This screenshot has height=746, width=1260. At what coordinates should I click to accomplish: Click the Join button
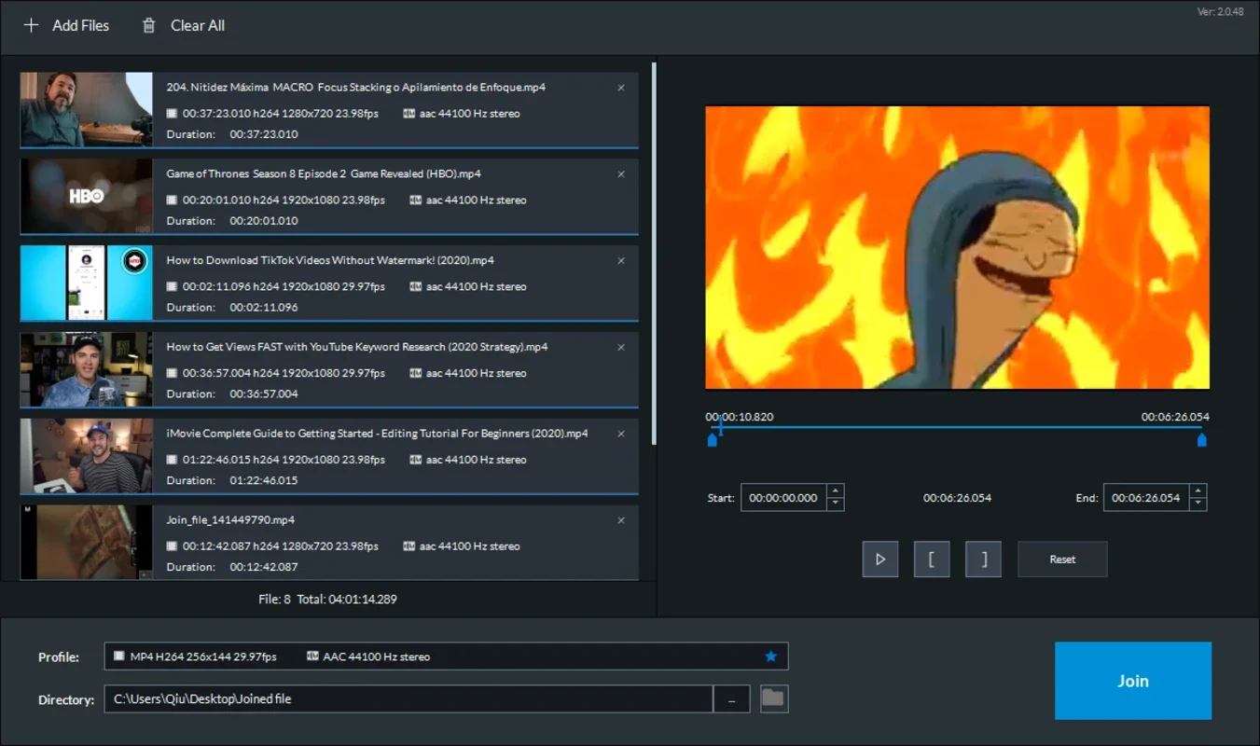point(1133,681)
